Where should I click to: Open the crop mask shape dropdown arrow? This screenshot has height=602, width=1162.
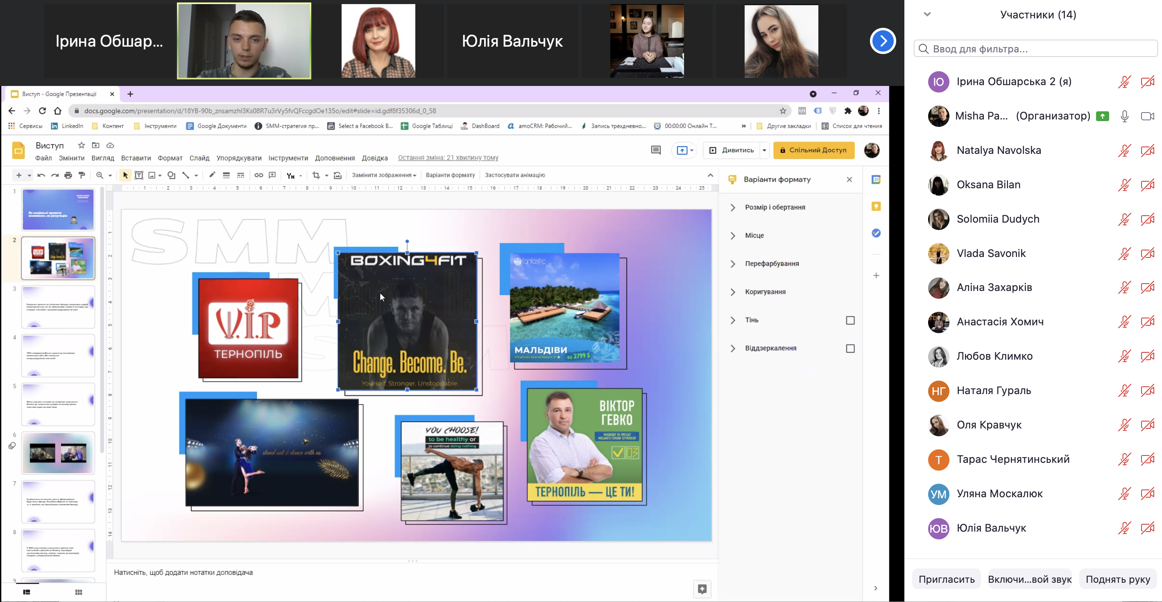pos(326,175)
